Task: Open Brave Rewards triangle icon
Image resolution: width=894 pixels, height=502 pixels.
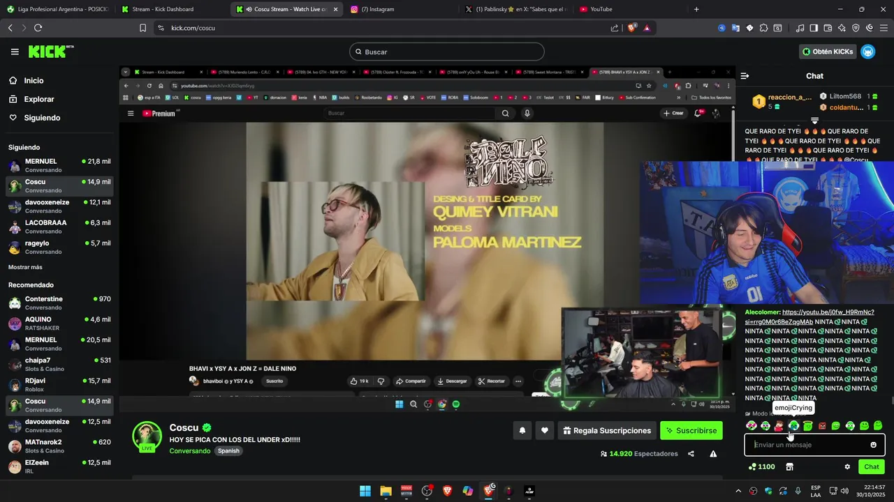Action: coord(647,28)
